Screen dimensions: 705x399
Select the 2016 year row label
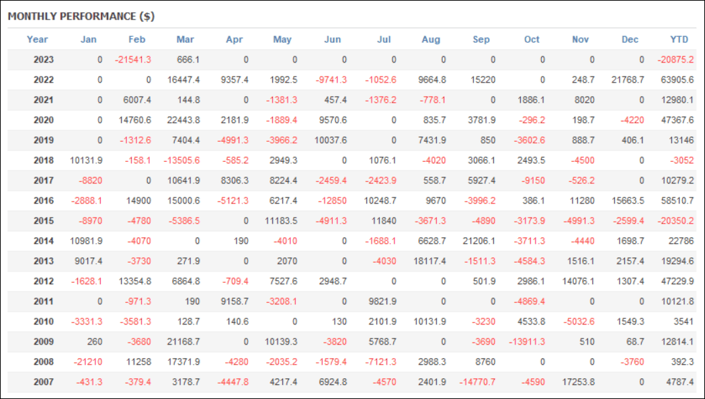(x=43, y=201)
